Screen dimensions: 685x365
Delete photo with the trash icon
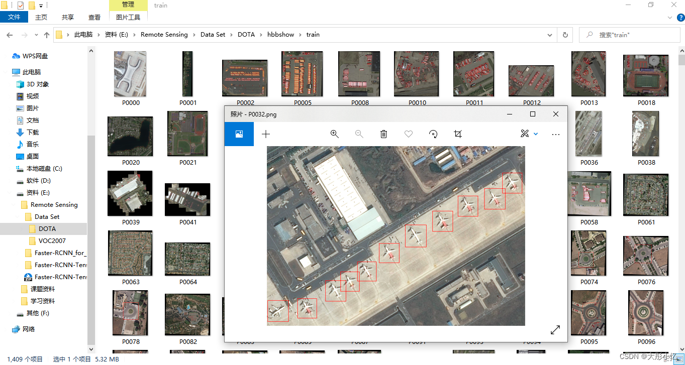(383, 134)
